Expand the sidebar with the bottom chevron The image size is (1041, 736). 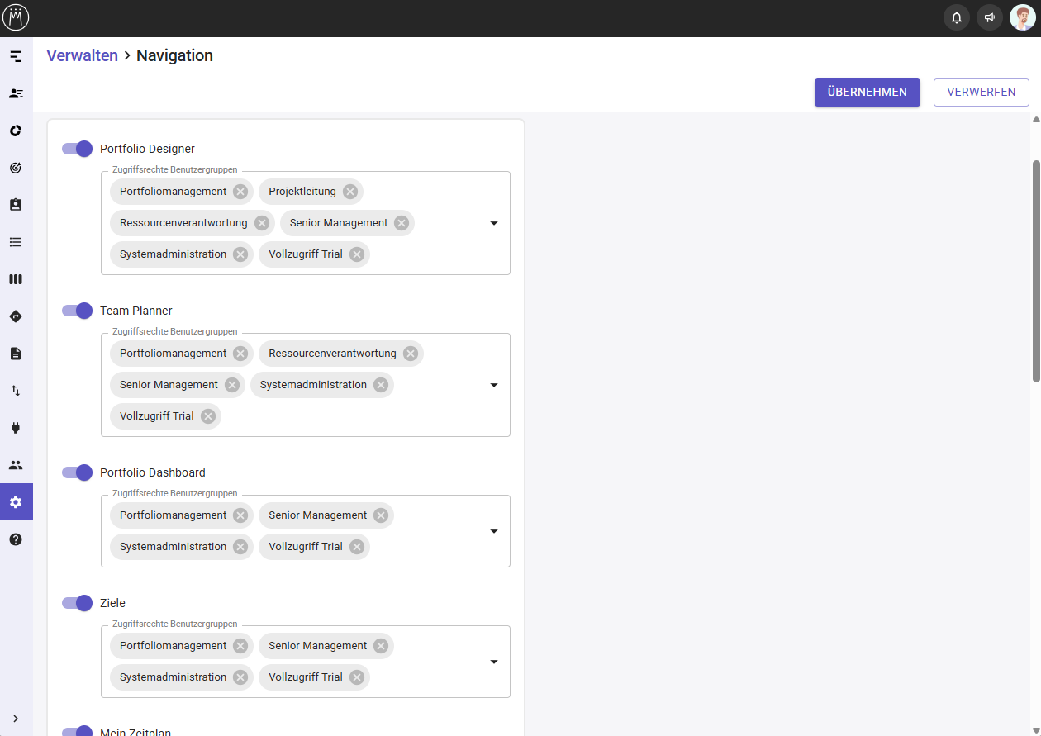[16, 719]
